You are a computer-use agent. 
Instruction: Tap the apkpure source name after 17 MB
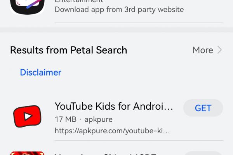pos(98,119)
